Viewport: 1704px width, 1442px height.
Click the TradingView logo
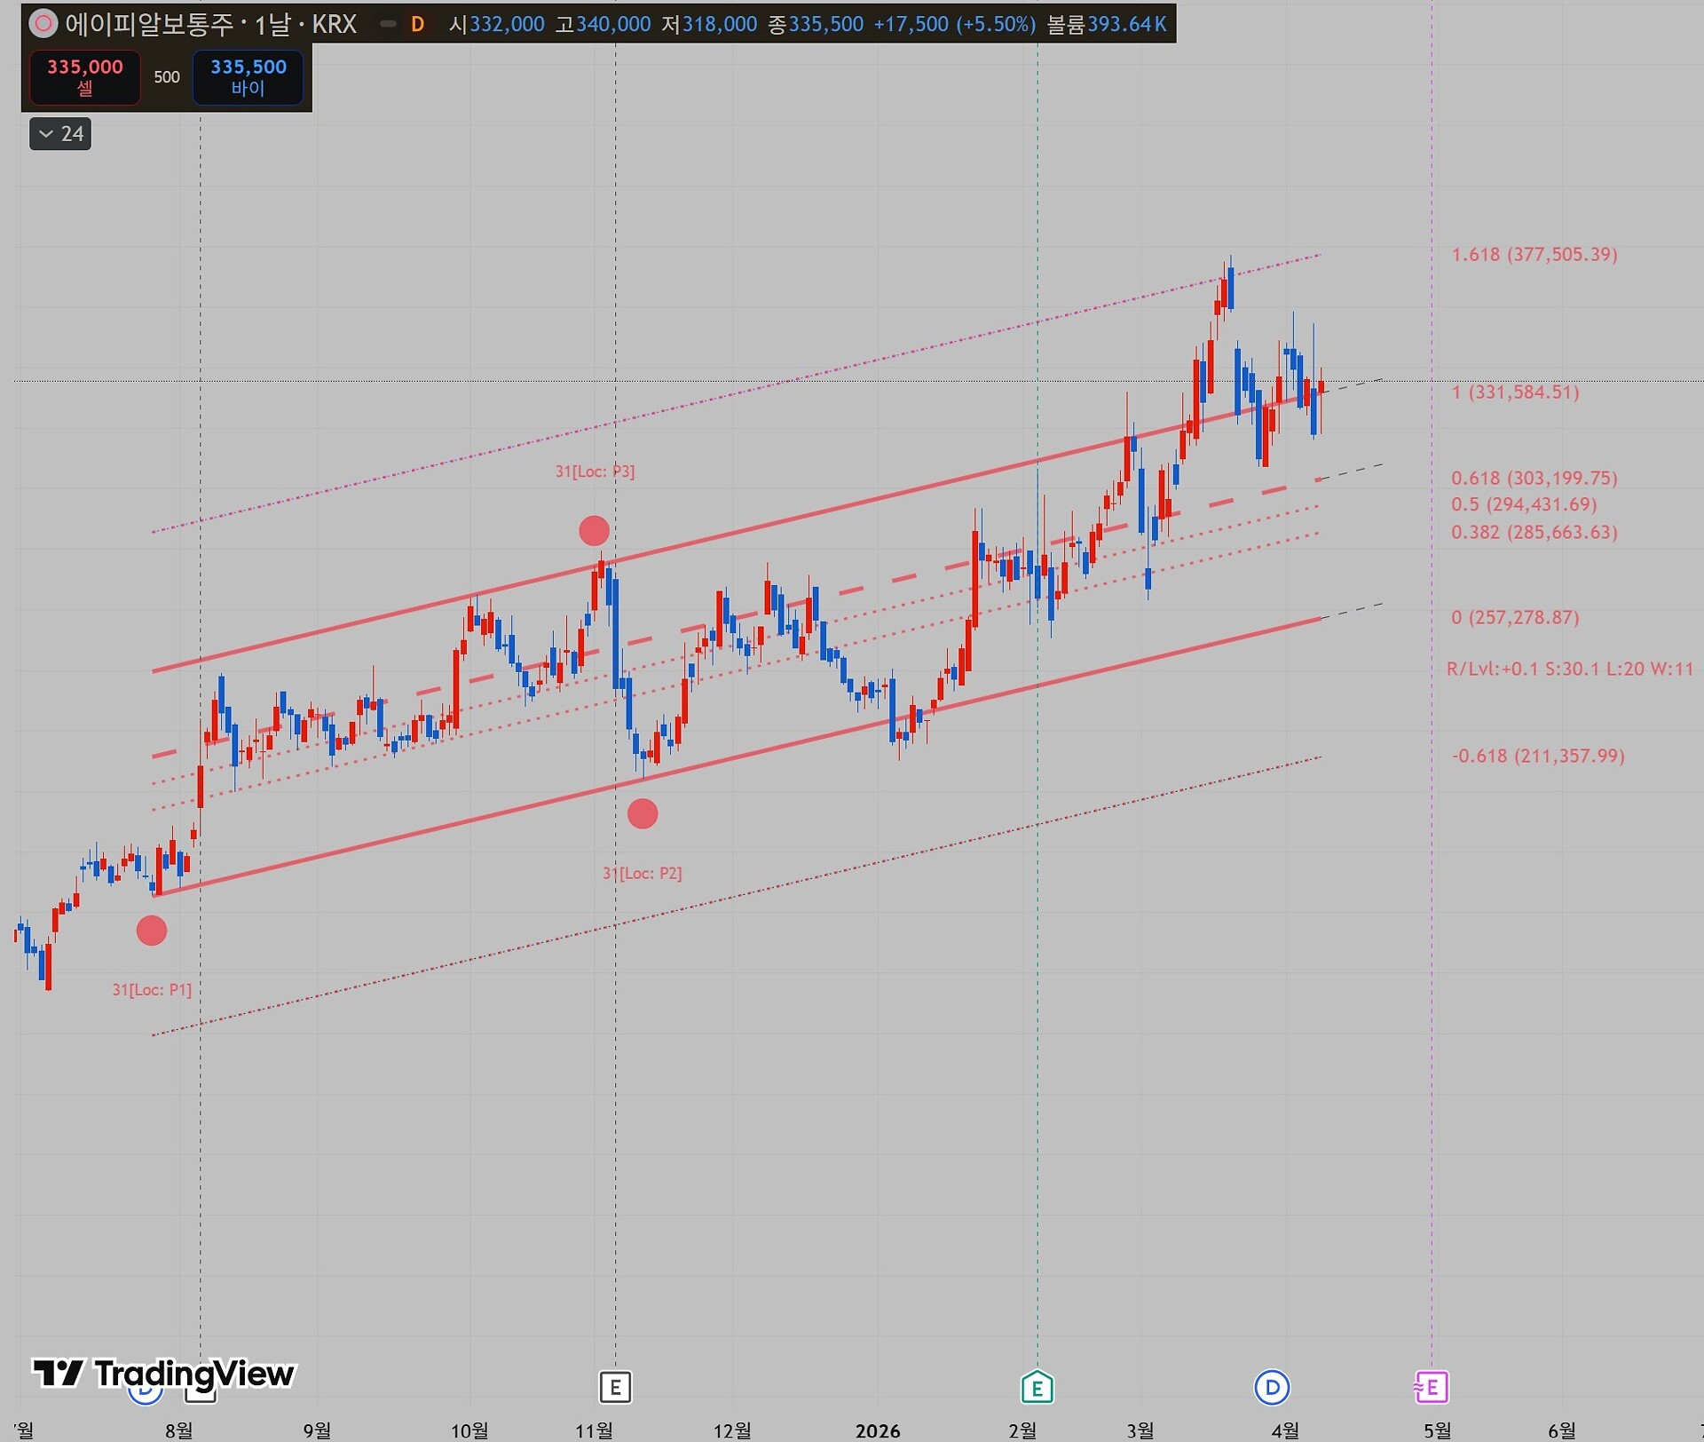(x=163, y=1374)
